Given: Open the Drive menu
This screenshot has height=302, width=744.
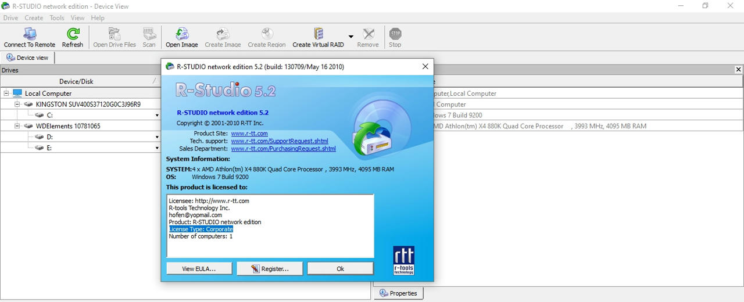Looking at the screenshot, I should (10, 18).
